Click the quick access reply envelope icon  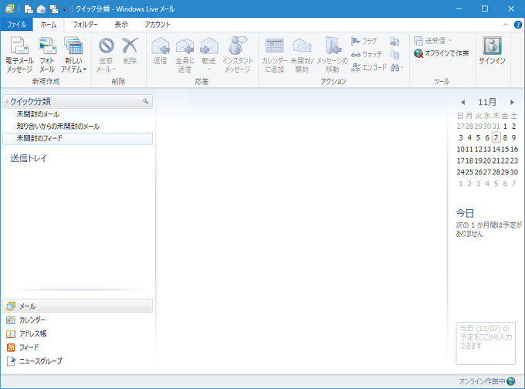pyautogui.click(x=42, y=9)
